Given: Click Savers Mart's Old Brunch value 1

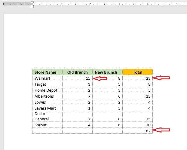Looking at the screenshot, I should [x=89, y=108].
